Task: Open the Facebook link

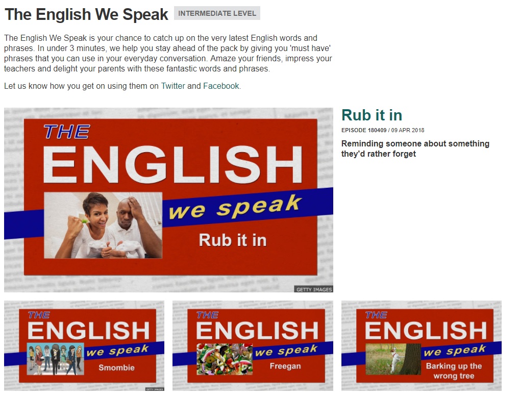Action: coord(221,86)
